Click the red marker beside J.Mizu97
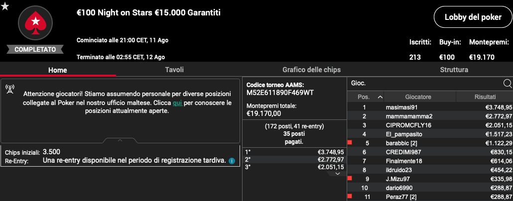The image size is (513, 201). [x=350, y=179]
